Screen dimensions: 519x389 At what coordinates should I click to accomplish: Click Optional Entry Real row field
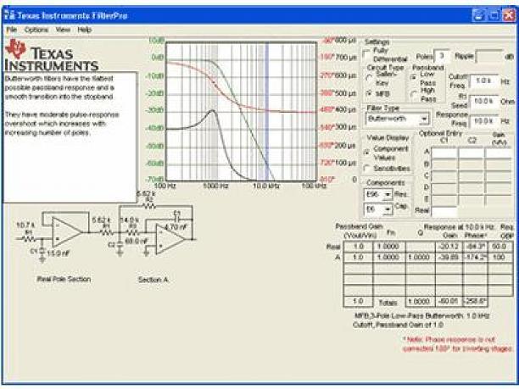coord(444,211)
